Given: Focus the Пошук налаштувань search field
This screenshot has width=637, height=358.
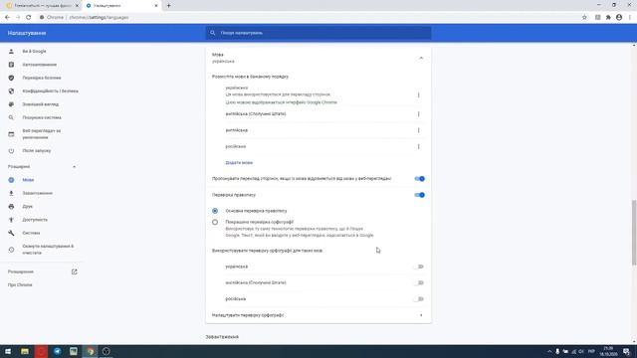Looking at the screenshot, I should (x=318, y=33).
